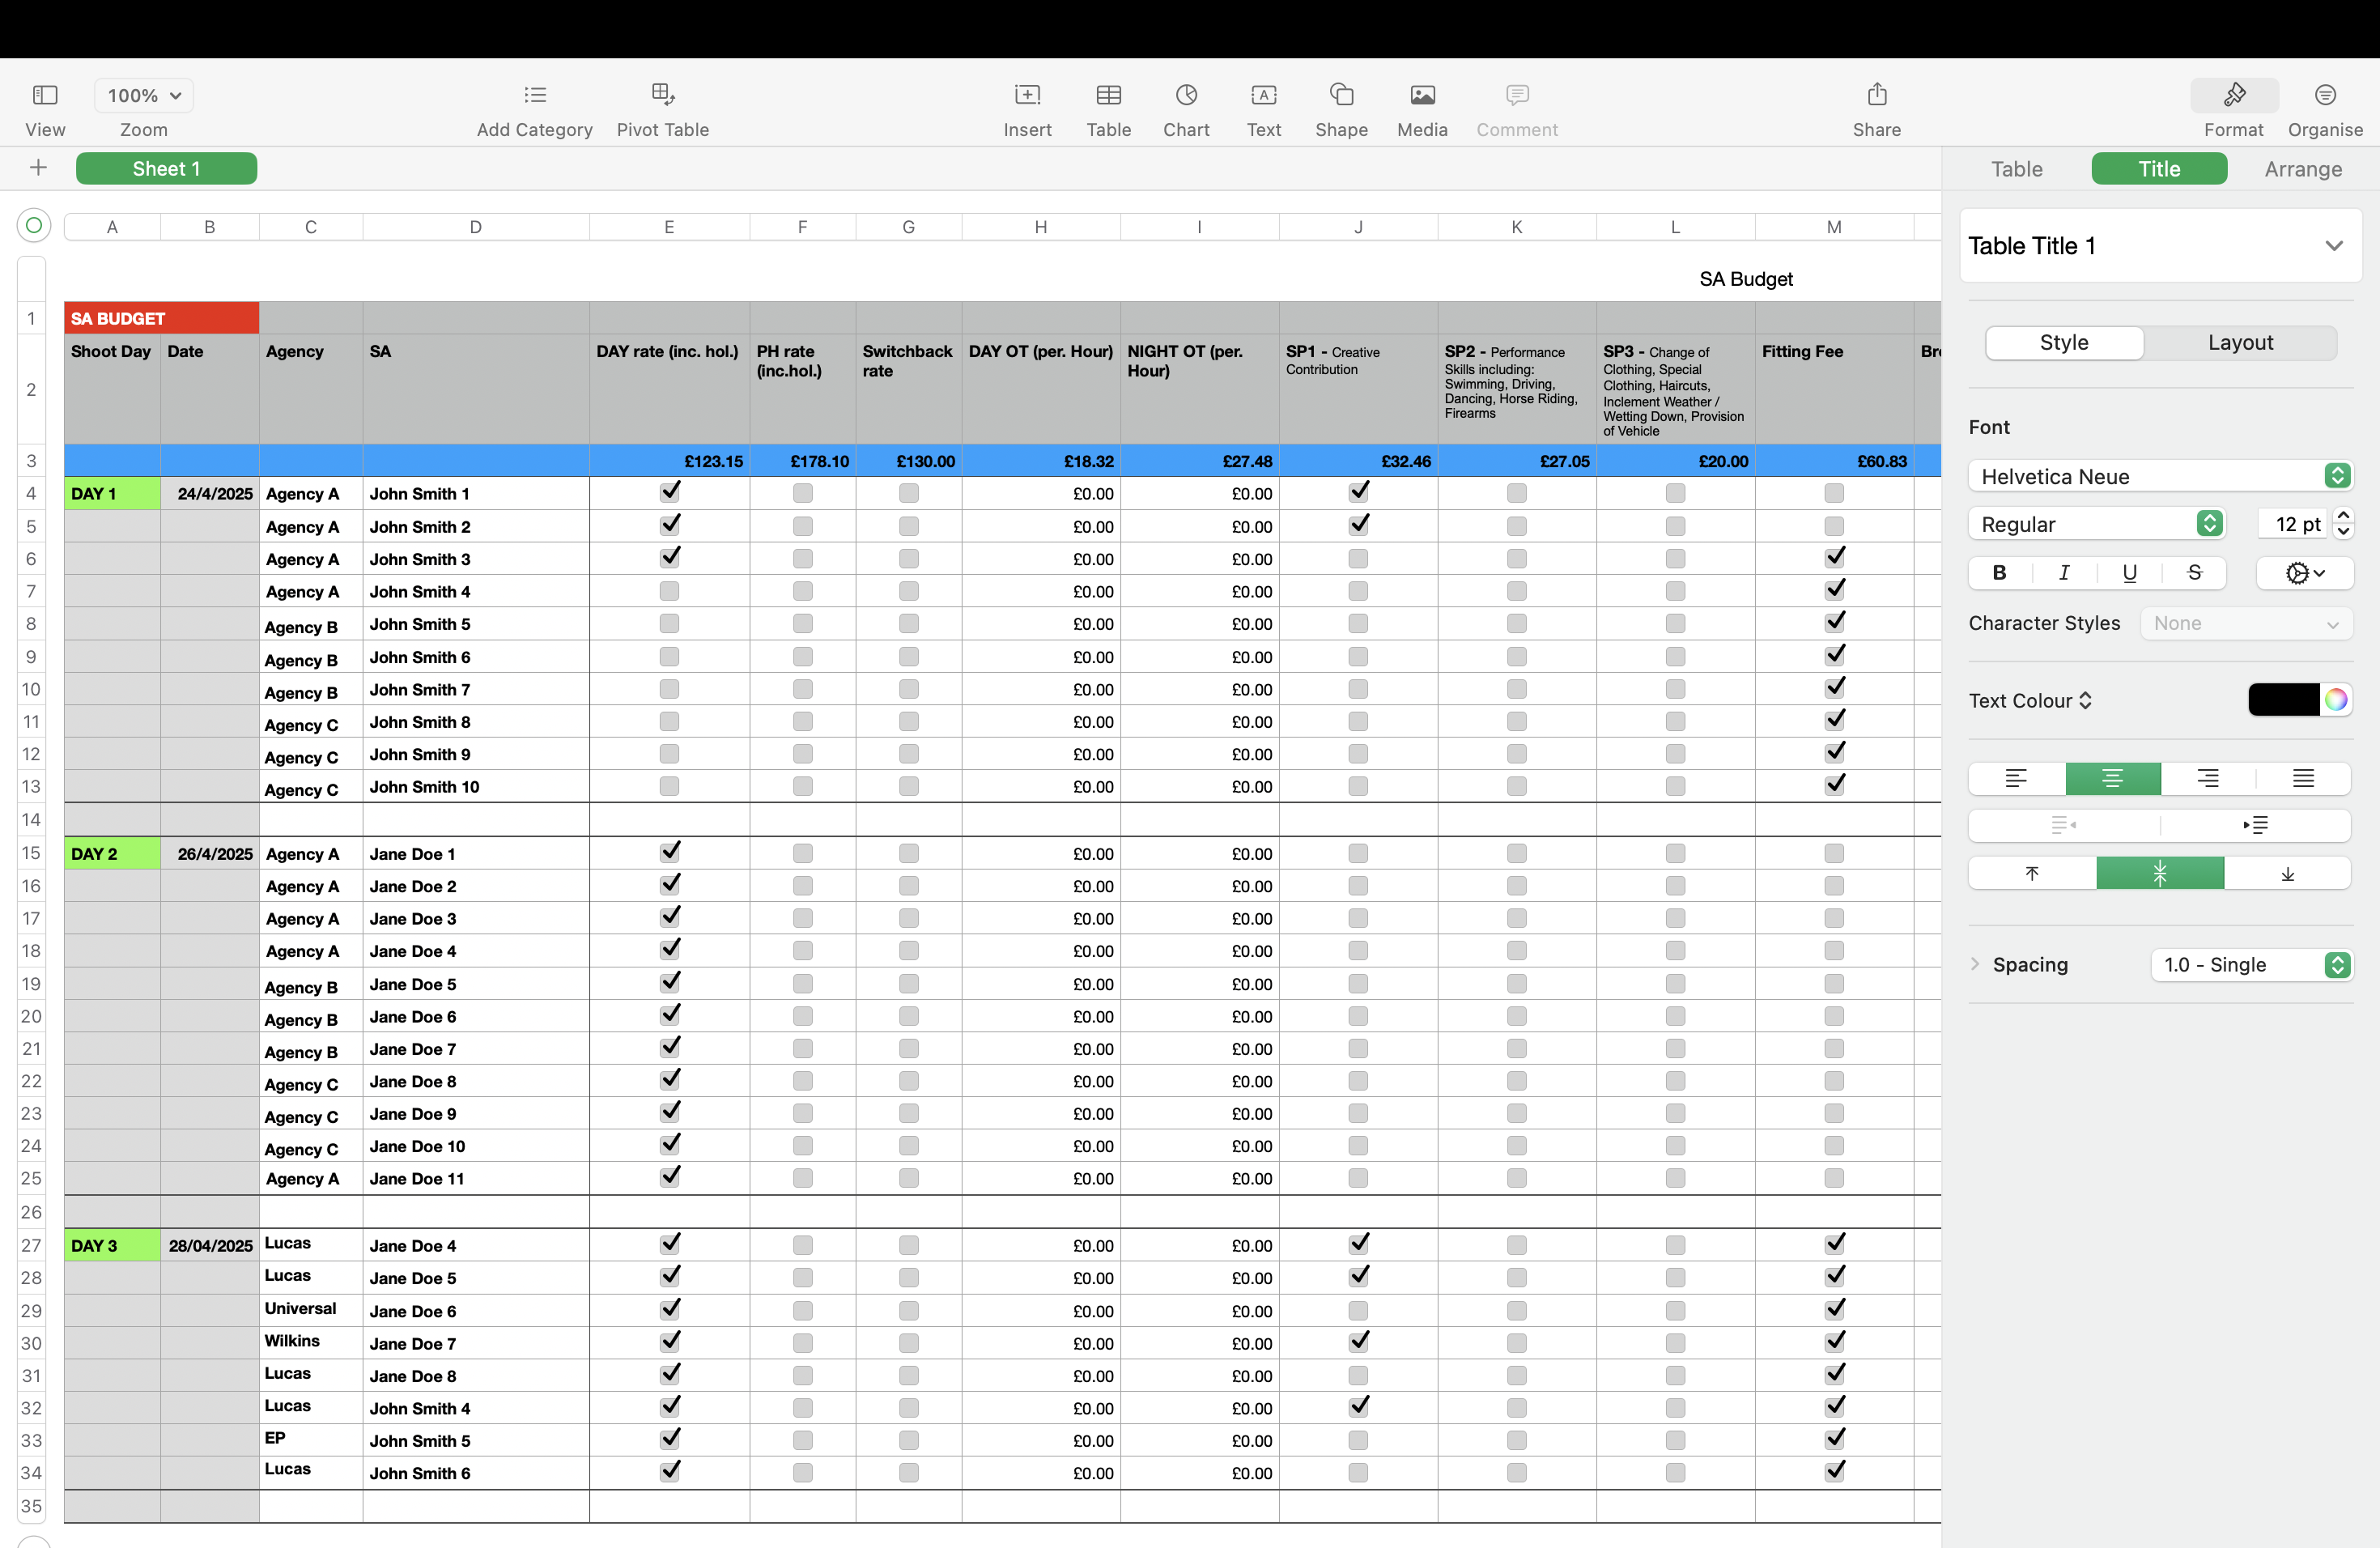Switch to the Layout segment
The height and width of the screenshot is (1548, 2380).
click(x=2240, y=343)
